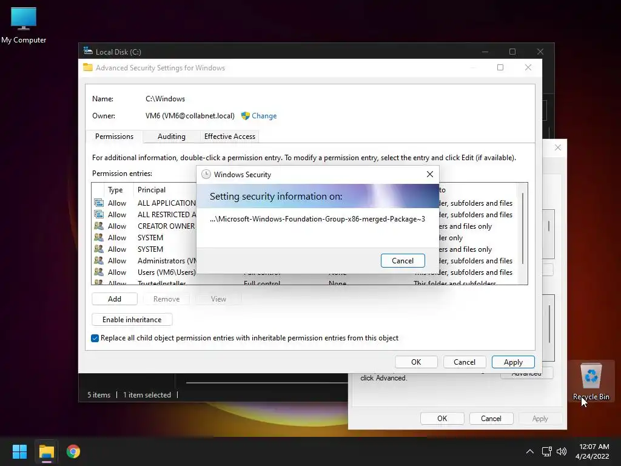Click Enable inheritance button
This screenshot has height=466, width=621.
[132, 319]
